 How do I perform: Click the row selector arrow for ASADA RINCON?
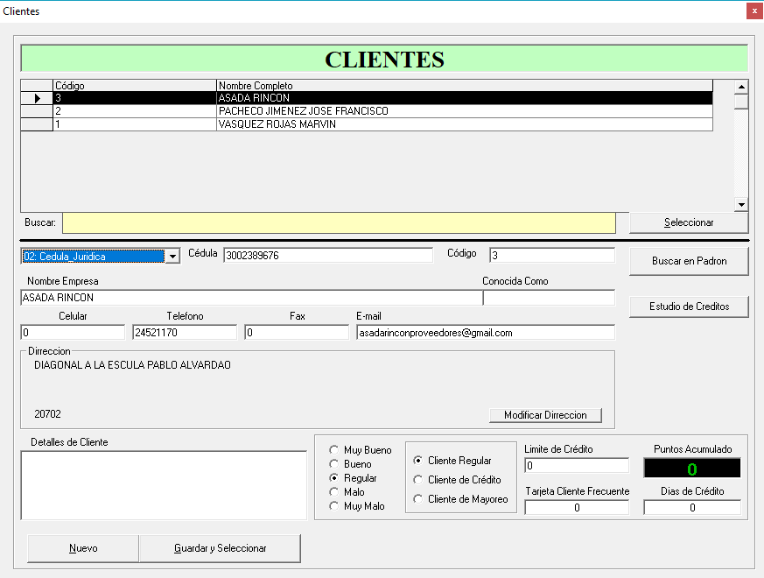[x=37, y=99]
